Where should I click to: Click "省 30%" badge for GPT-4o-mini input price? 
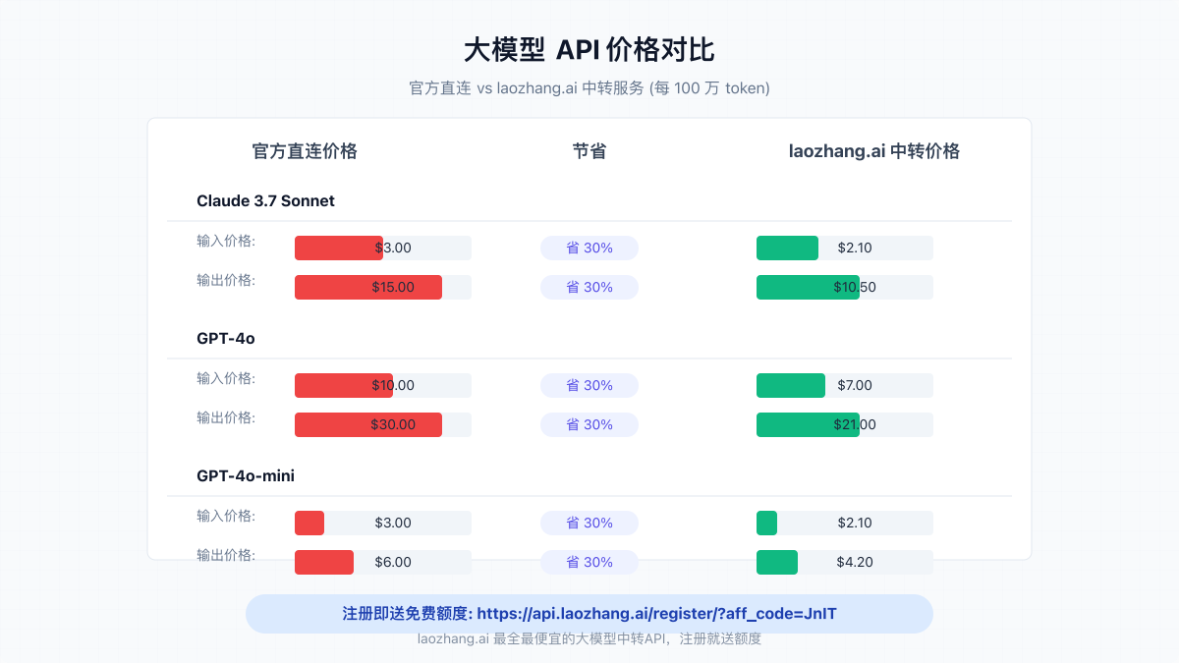pos(589,523)
